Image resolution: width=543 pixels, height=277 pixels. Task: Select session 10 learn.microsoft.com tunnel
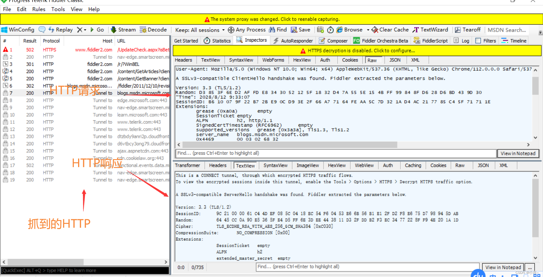pyautogui.click(x=85, y=115)
